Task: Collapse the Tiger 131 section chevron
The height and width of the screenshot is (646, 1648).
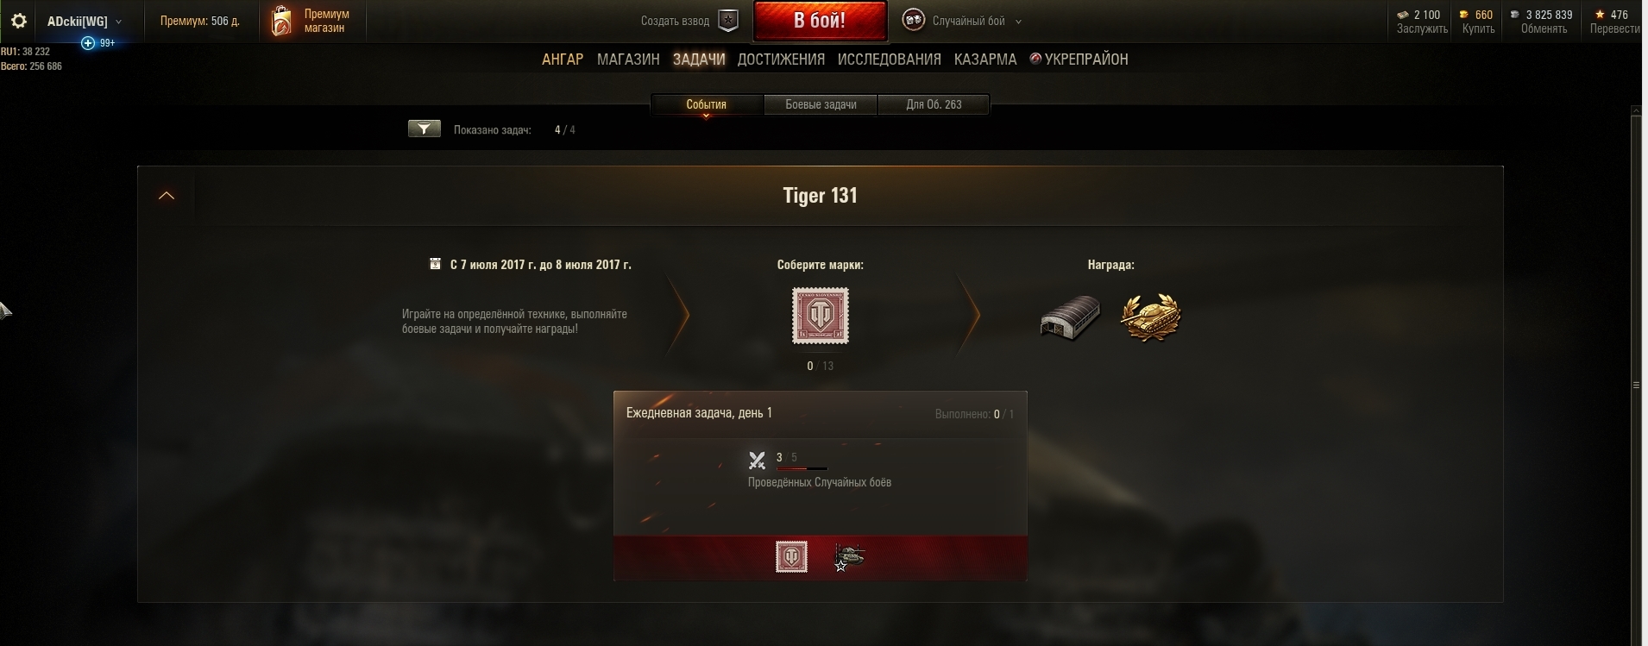Action: pos(167,196)
